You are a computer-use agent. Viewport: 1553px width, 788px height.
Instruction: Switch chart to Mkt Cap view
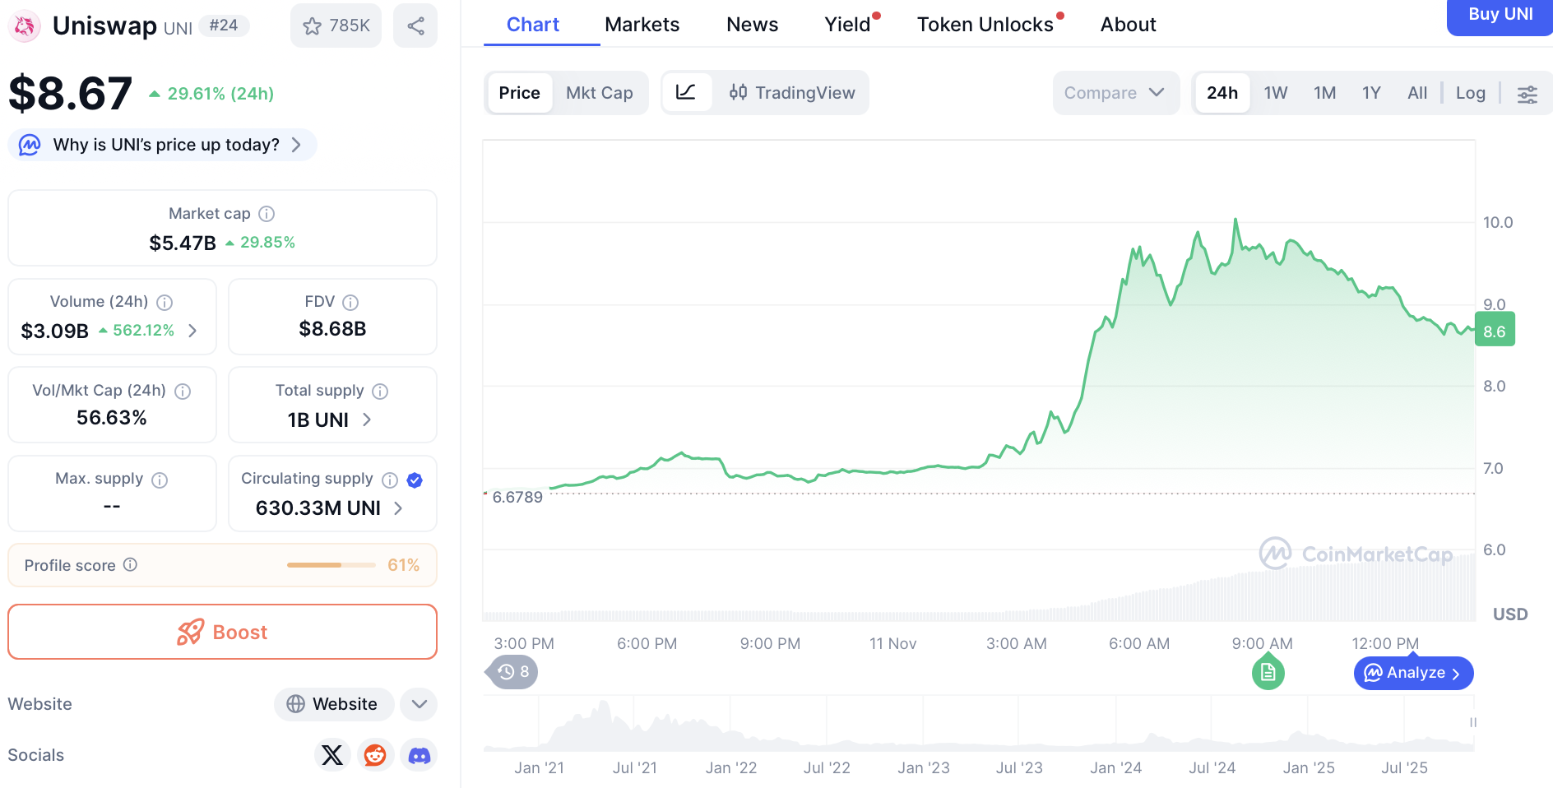599,93
